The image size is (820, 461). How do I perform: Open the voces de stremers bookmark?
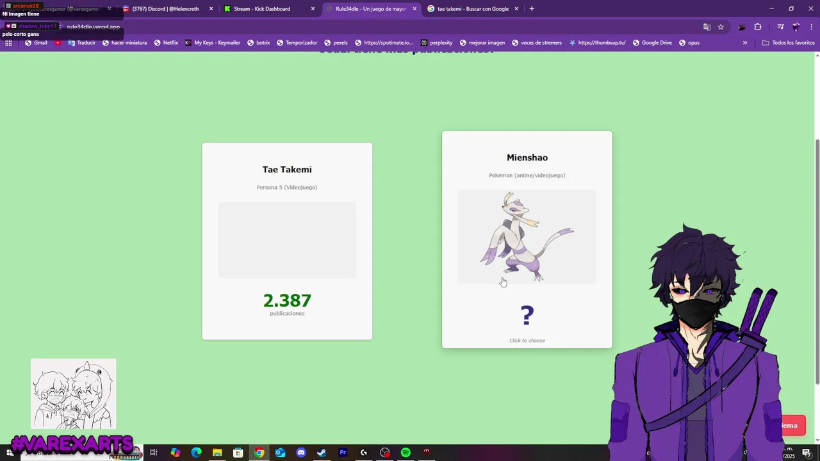(x=537, y=43)
